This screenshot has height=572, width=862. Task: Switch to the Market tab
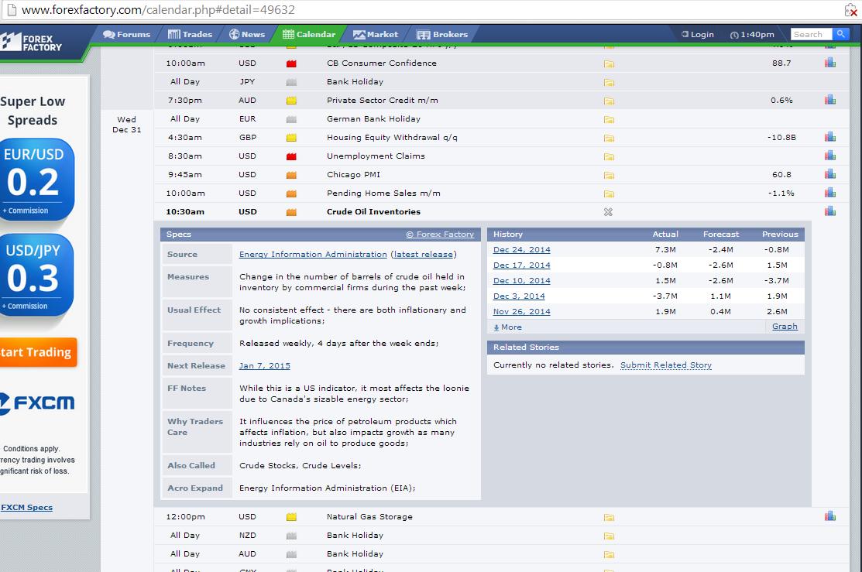[x=376, y=34]
